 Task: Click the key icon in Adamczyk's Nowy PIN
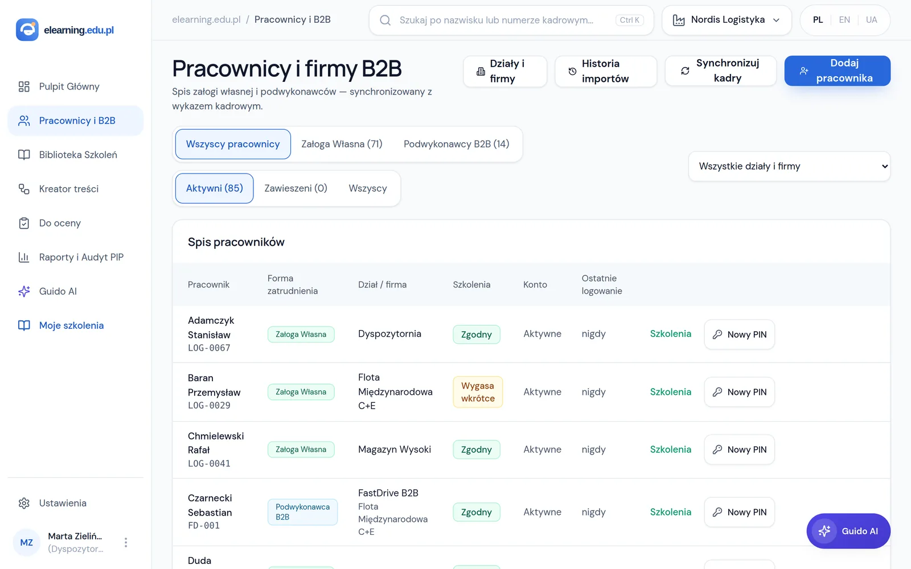(717, 335)
